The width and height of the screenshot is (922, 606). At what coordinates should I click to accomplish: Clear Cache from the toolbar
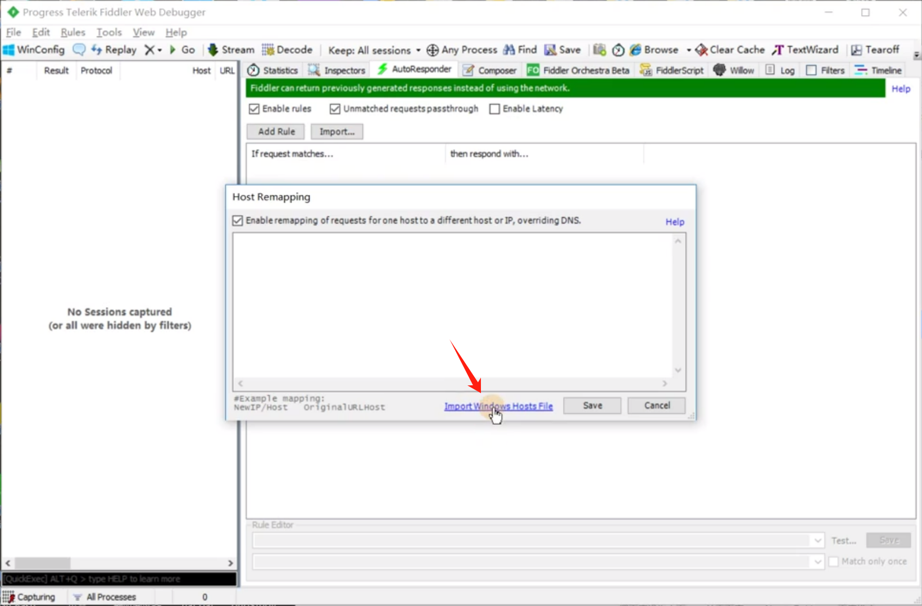coord(730,50)
